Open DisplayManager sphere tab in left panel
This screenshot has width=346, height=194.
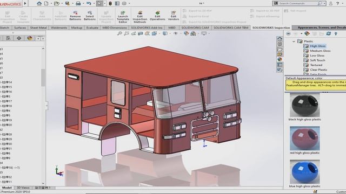click(30, 38)
